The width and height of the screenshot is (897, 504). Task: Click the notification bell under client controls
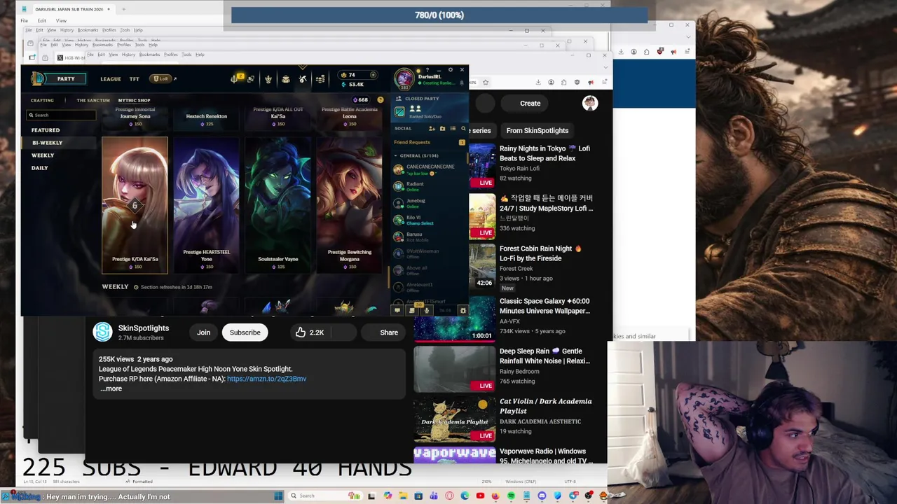pos(461,83)
